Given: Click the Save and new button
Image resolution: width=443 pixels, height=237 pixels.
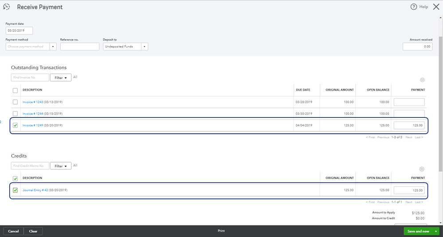Looking at the screenshot, I should coord(418,231).
